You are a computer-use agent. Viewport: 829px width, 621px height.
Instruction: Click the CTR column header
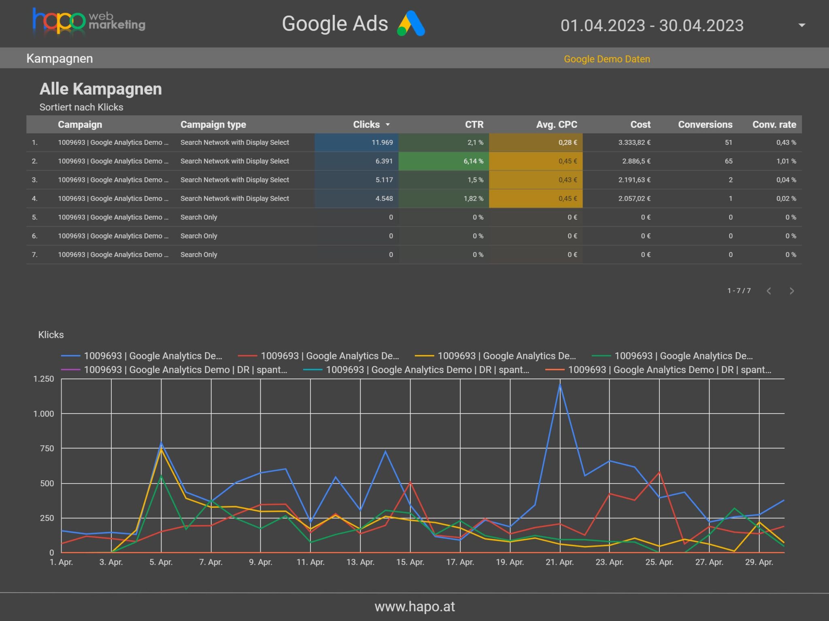point(474,125)
